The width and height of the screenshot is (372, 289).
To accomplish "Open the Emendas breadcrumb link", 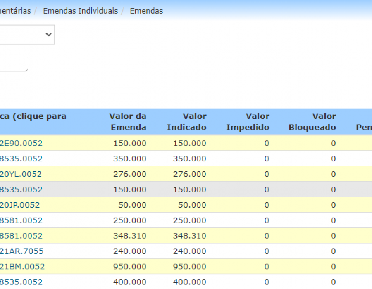I will [146, 11].
